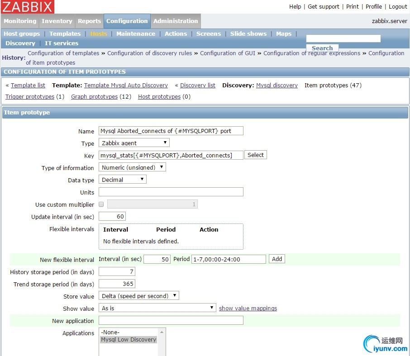Open Configuration of GUI history link

(x=228, y=53)
